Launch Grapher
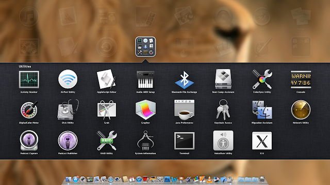Image resolution: width=330 pixels, height=185 pixels. [145, 109]
